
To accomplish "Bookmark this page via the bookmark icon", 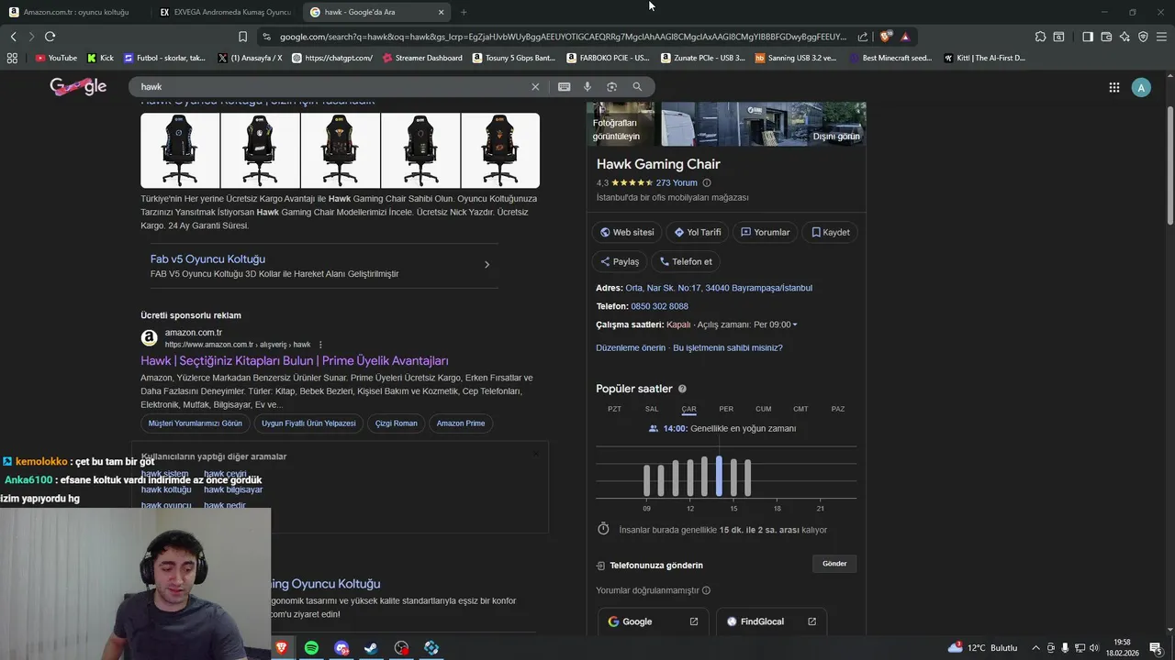I will point(242,37).
